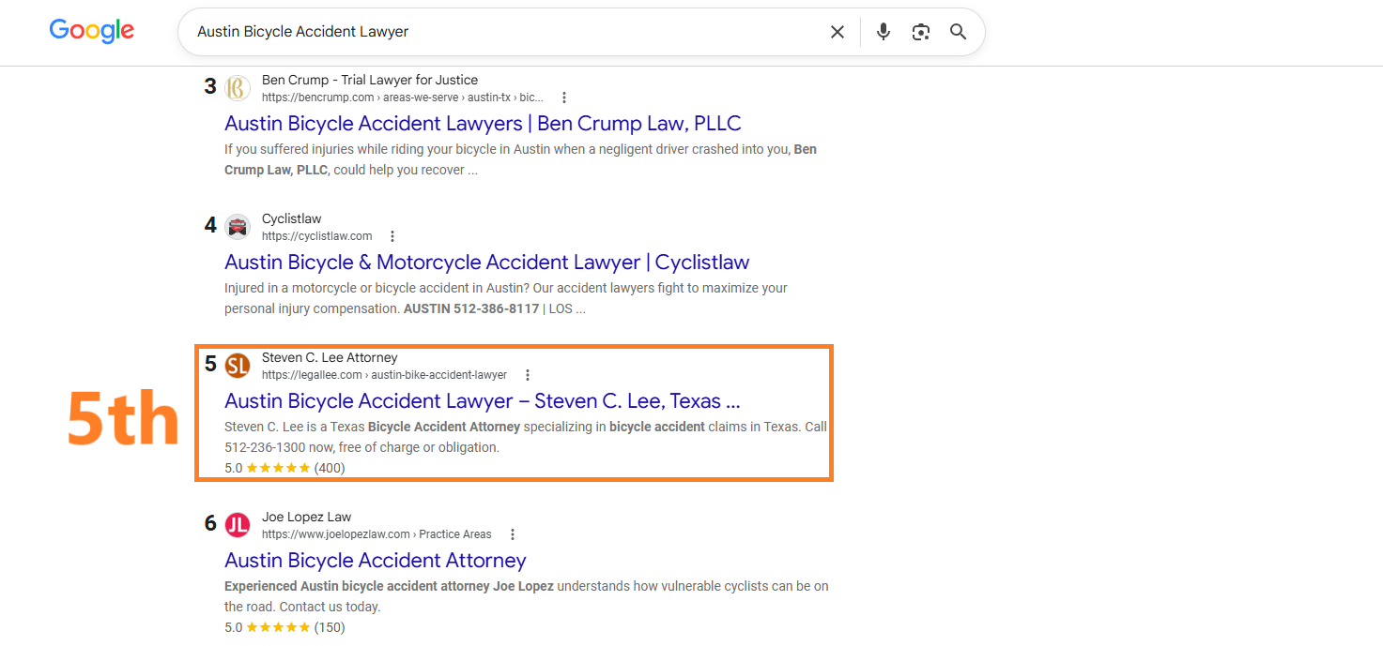Open more options for the cyclistlaw.com result
This screenshot has height=646, width=1383.
click(392, 236)
